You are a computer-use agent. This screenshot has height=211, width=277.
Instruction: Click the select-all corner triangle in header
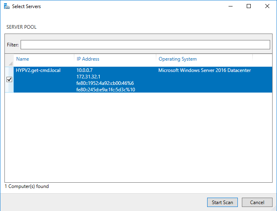(x=10, y=63)
